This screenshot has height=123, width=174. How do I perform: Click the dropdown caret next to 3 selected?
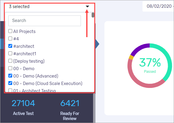coord(87,7)
